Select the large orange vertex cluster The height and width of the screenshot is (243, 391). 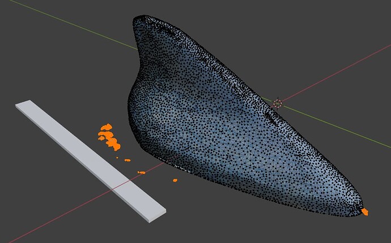click(x=109, y=137)
